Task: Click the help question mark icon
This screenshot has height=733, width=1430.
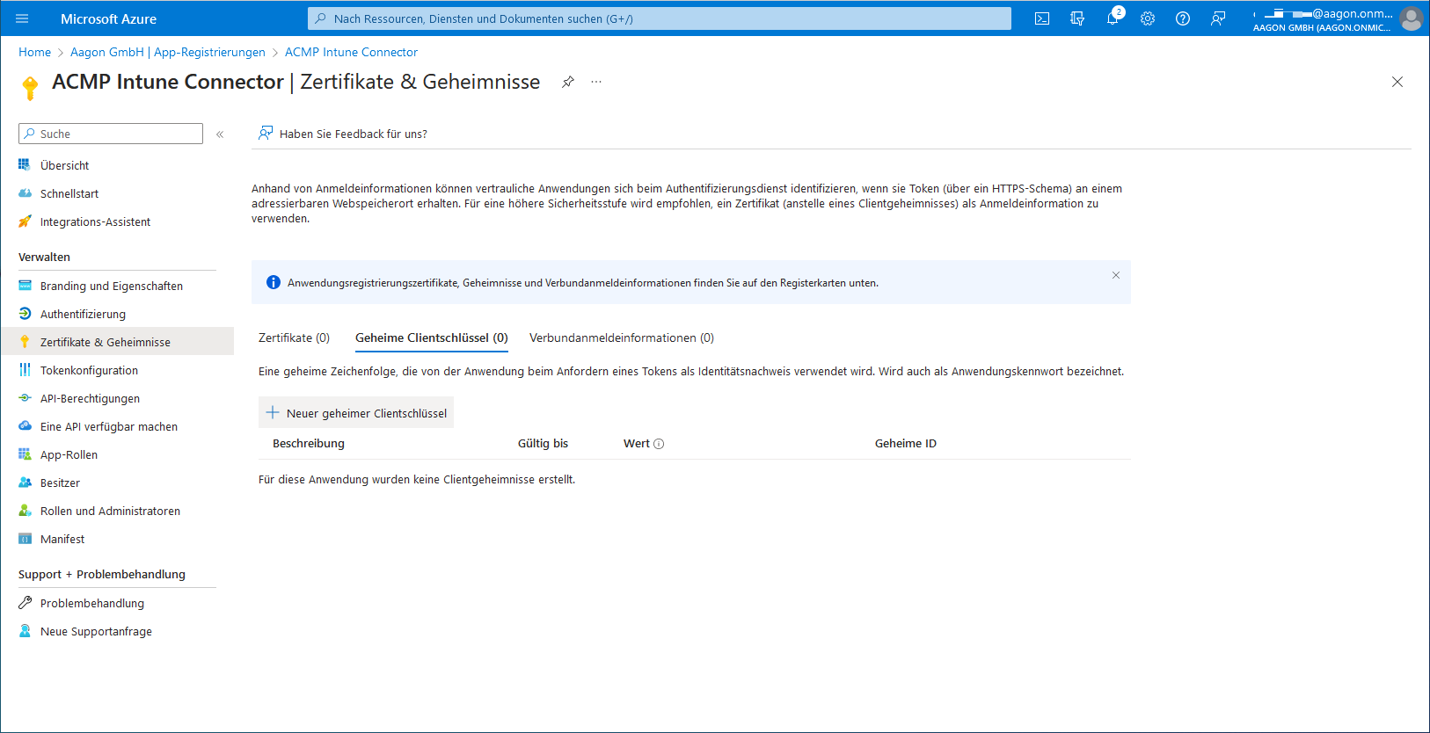Action: (1183, 18)
